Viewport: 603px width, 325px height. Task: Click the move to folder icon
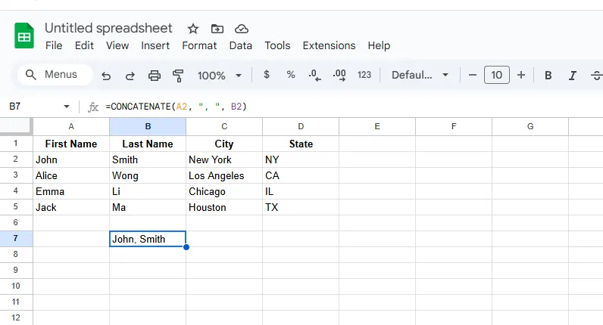coord(217,29)
